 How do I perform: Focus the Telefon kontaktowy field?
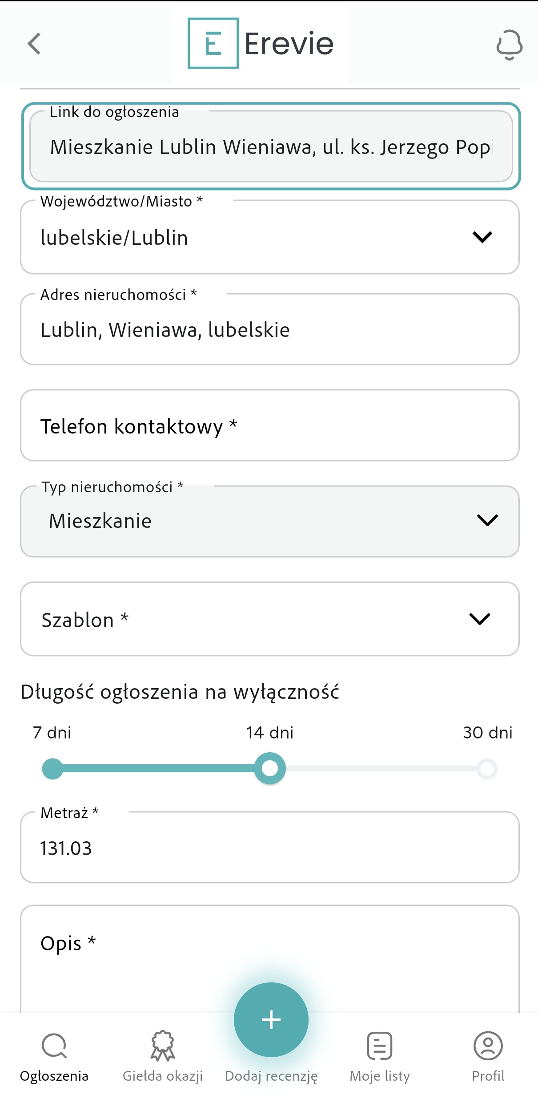pyautogui.click(x=270, y=426)
